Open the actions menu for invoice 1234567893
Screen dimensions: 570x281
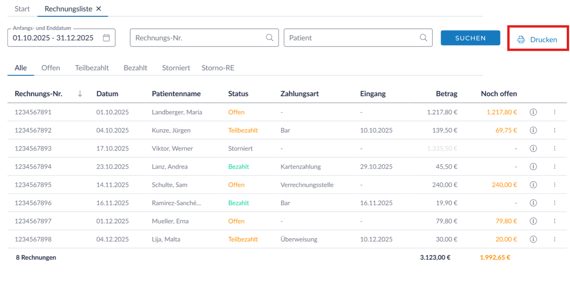(x=554, y=149)
